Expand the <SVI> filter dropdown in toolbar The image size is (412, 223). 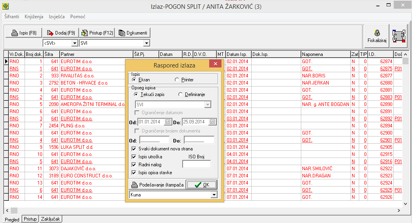(x=74, y=43)
